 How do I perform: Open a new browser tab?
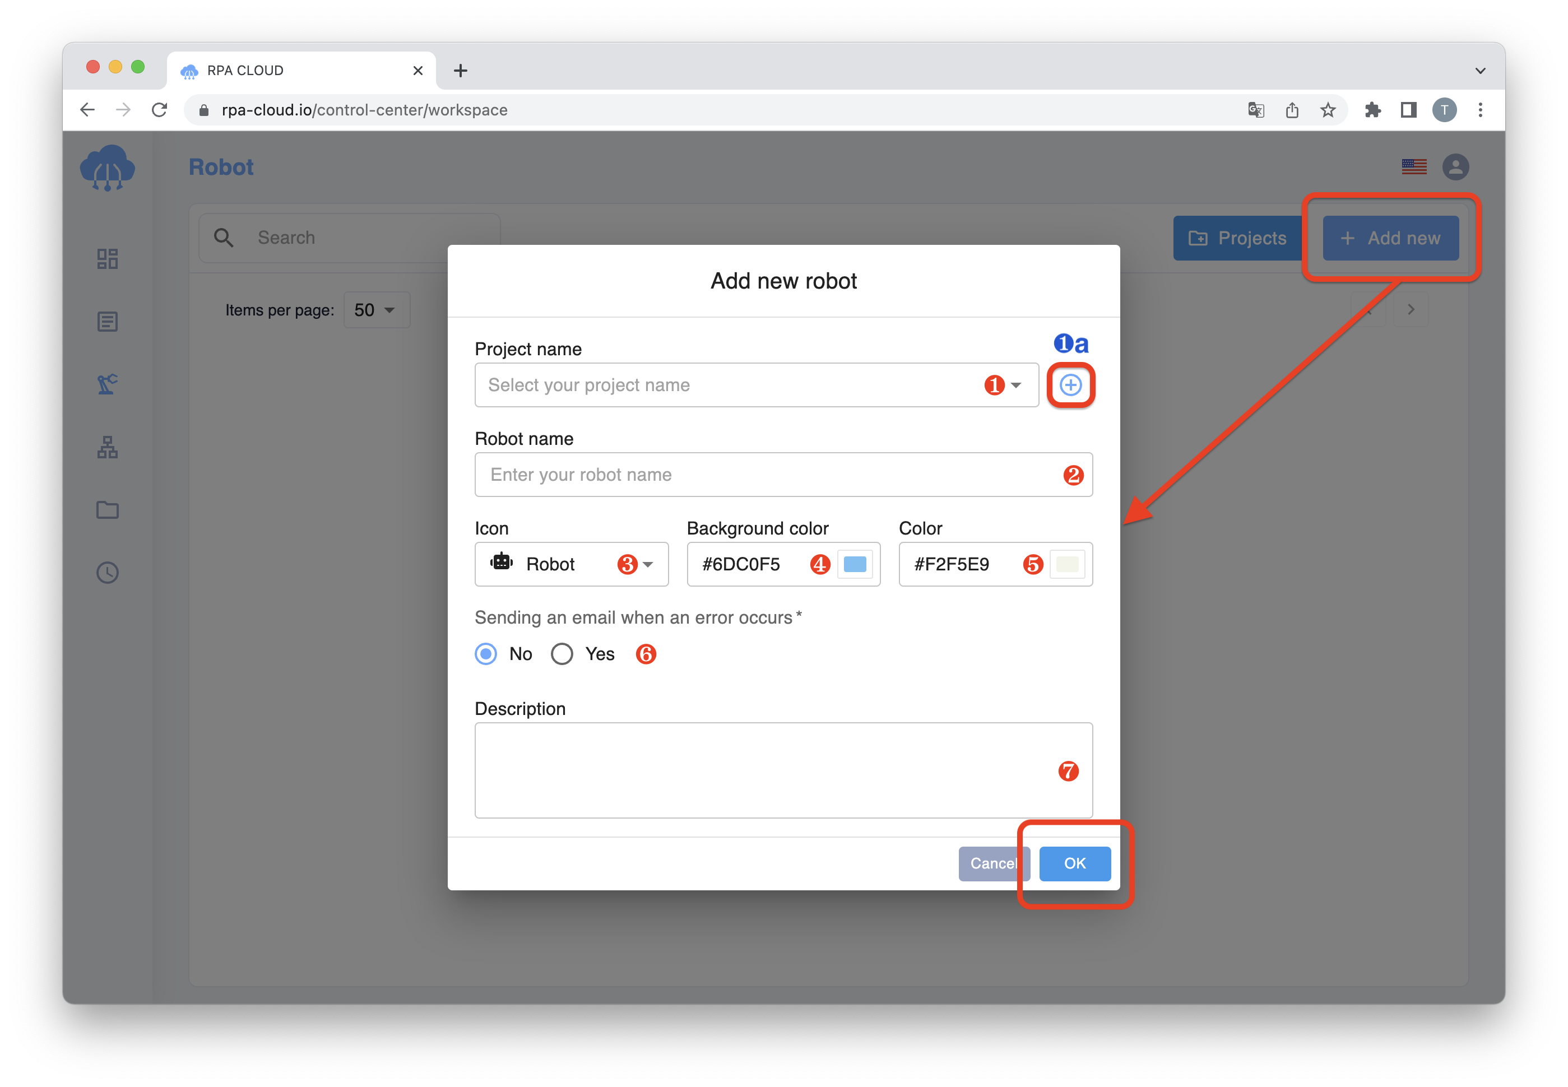461,70
